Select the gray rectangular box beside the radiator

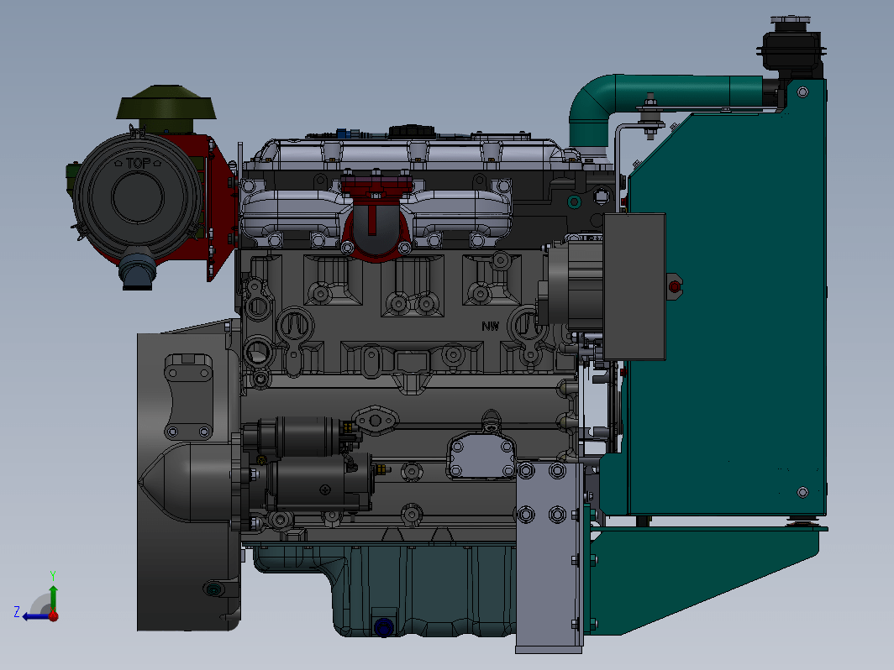tap(634, 286)
